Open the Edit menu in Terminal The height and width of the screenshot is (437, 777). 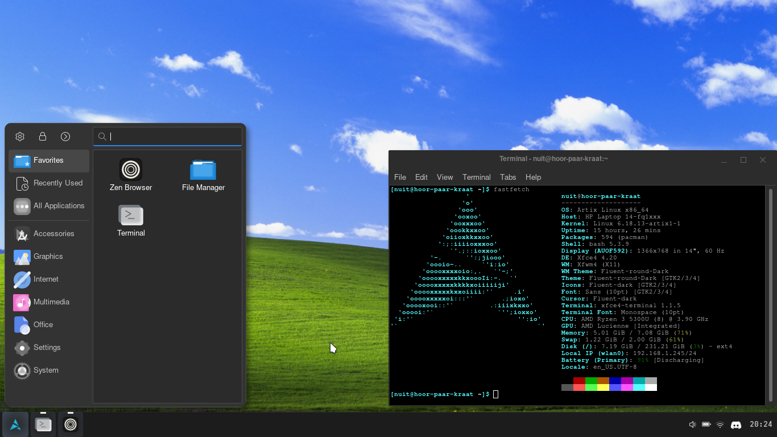pos(421,178)
